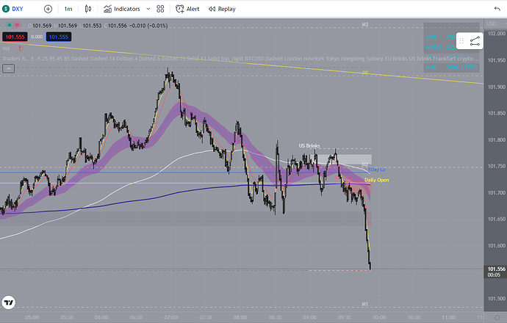The image size is (507, 323).
Task: Click the pink data-mode badge icon
Action: [17, 25]
